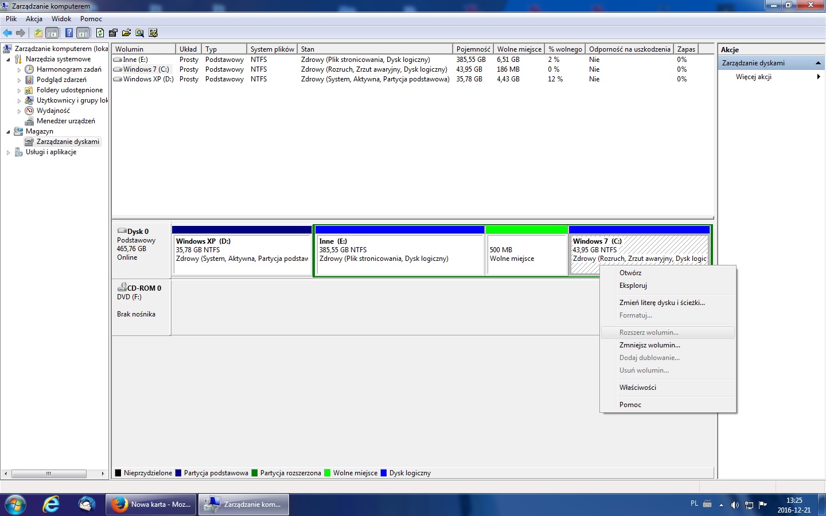The width and height of the screenshot is (826, 516).
Task: Sort by Odporność na uszkodzenia column header
Action: click(x=629, y=49)
